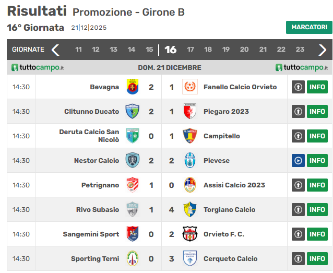Image resolution: width=333 pixels, height=273 pixels.
Task: Click the Bevagna team crest icon
Action: point(133,87)
